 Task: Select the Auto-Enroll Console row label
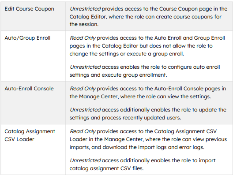point(29,89)
